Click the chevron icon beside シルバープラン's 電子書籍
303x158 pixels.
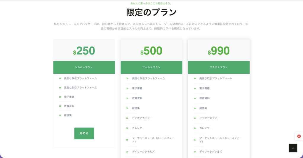[60, 97]
